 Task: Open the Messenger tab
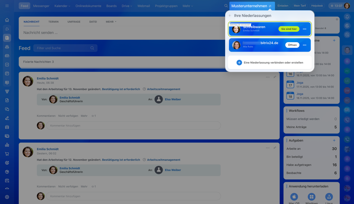[x=41, y=6]
